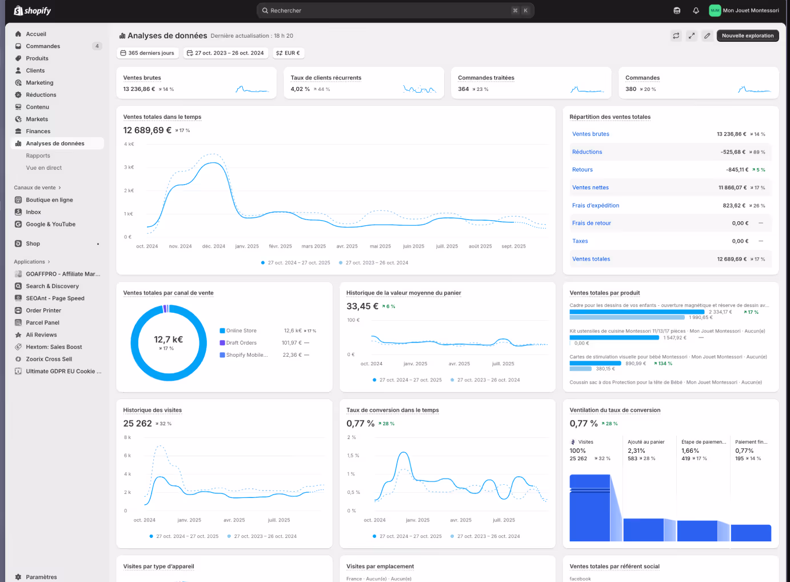Click the Google & YouTube icon

(x=18, y=224)
